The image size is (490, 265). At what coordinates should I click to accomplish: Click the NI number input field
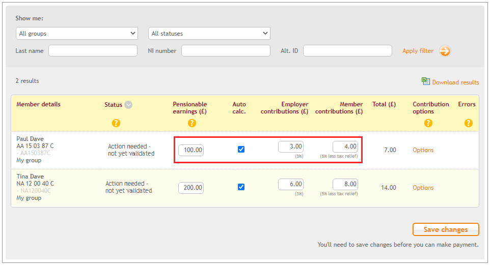point(226,50)
